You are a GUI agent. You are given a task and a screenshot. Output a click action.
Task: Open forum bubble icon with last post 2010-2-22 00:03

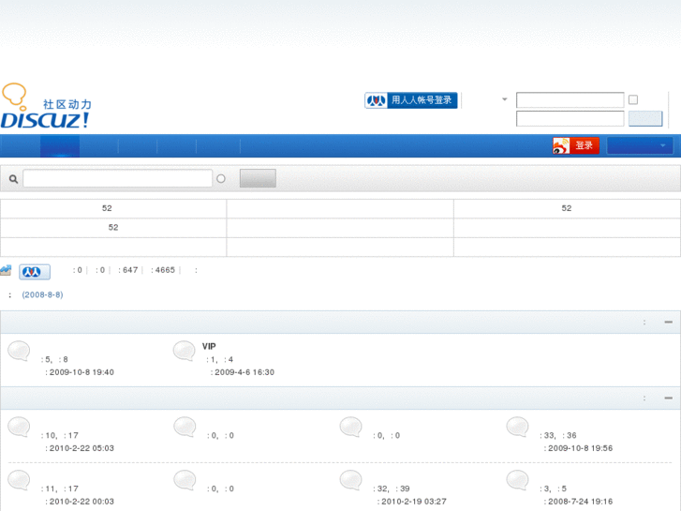pyautogui.click(x=19, y=480)
